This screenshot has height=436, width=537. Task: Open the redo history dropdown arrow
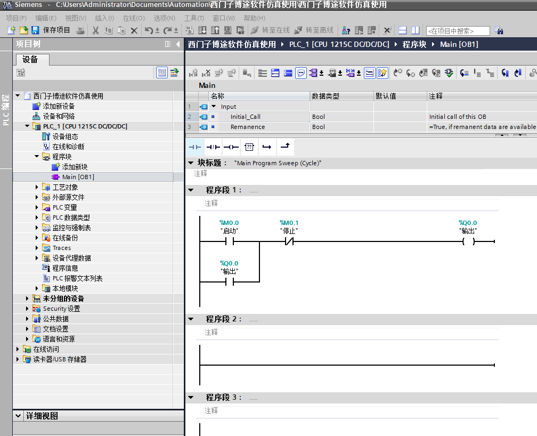click(x=176, y=30)
